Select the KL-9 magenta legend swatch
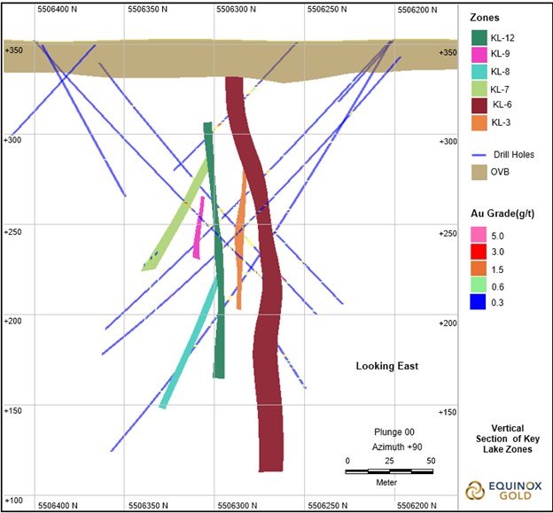The width and height of the screenshot is (553, 513). coord(479,55)
